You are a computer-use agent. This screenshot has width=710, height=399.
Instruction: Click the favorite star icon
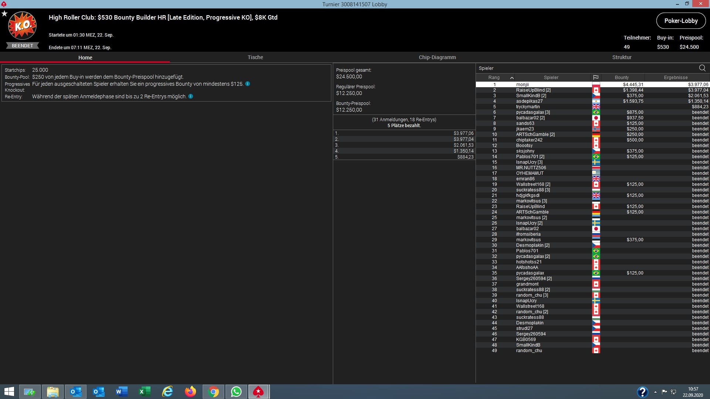click(4, 14)
